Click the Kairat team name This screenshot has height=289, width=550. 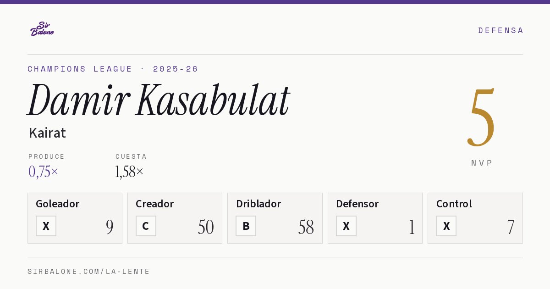pyautogui.click(x=47, y=133)
